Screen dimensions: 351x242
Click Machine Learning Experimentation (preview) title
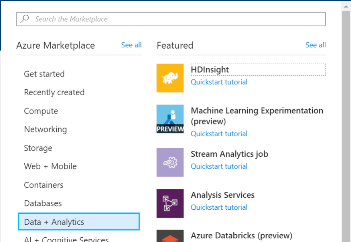click(x=257, y=116)
